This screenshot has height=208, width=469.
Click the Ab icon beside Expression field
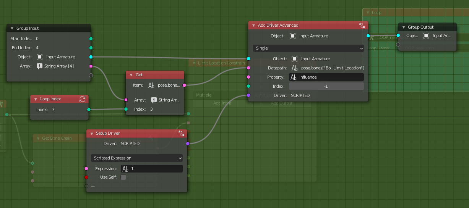125,169
